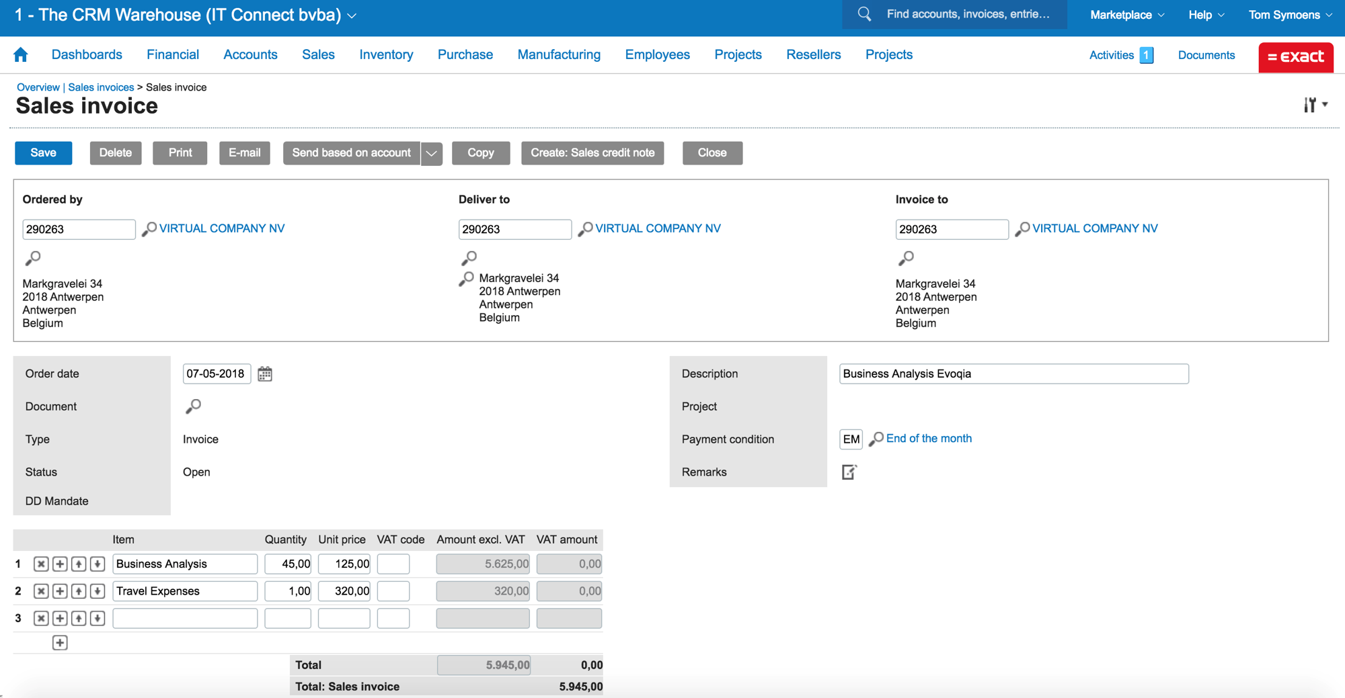The width and height of the screenshot is (1345, 698).
Task: Search payment condition with magnifier icon
Action: (x=876, y=439)
